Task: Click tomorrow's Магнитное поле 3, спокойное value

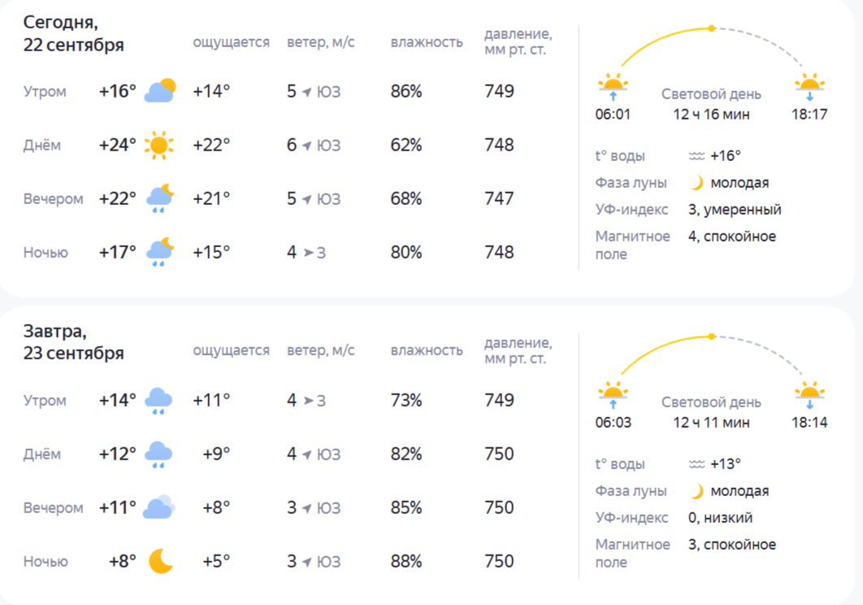Action: [732, 544]
